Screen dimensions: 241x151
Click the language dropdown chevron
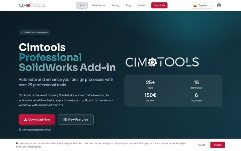(x=211, y=6)
